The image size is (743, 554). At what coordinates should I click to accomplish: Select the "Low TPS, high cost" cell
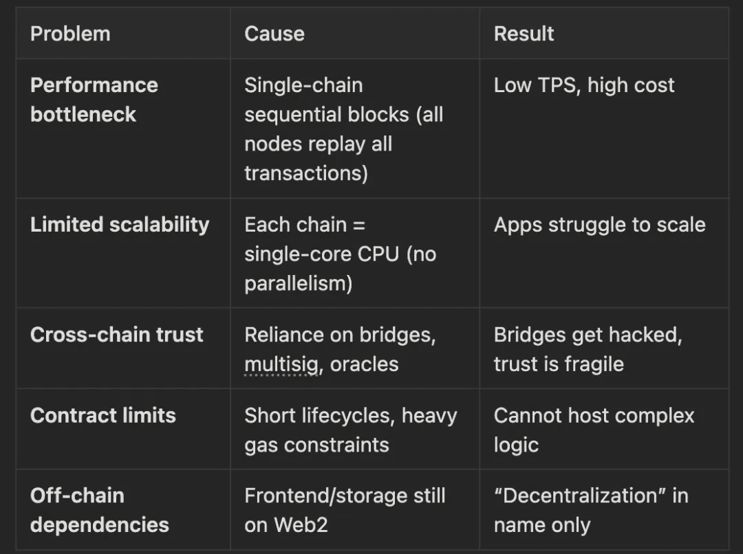(x=584, y=85)
